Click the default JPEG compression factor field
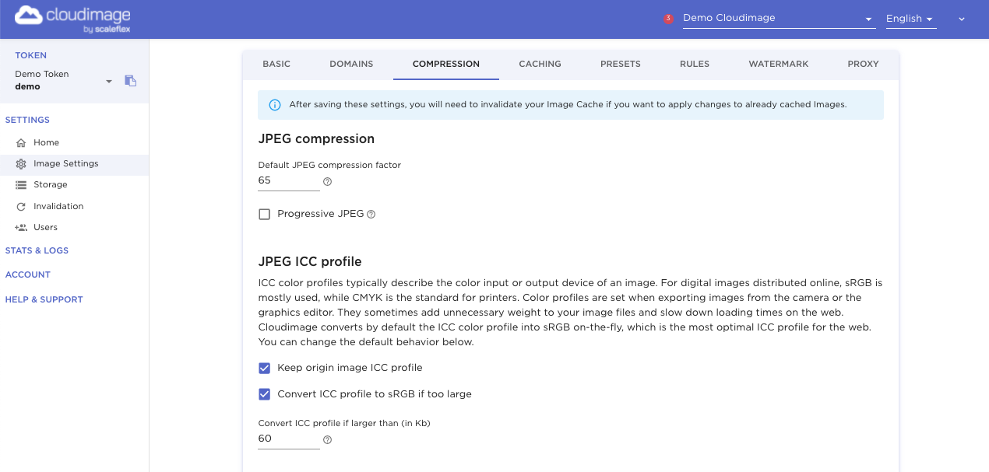This screenshot has width=989, height=472. tap(288, 180)
